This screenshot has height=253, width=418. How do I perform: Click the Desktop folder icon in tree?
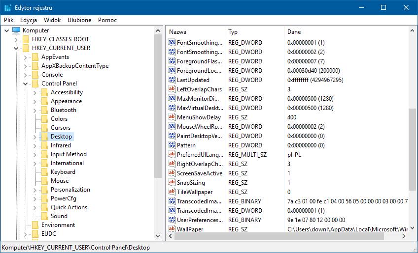pos(44,137)
